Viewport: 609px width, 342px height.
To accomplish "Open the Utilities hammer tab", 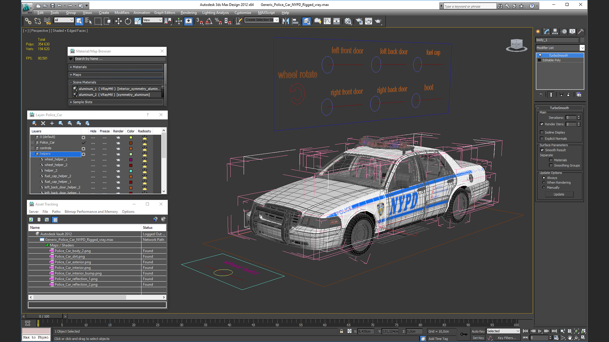I will [x=580, y=31].
